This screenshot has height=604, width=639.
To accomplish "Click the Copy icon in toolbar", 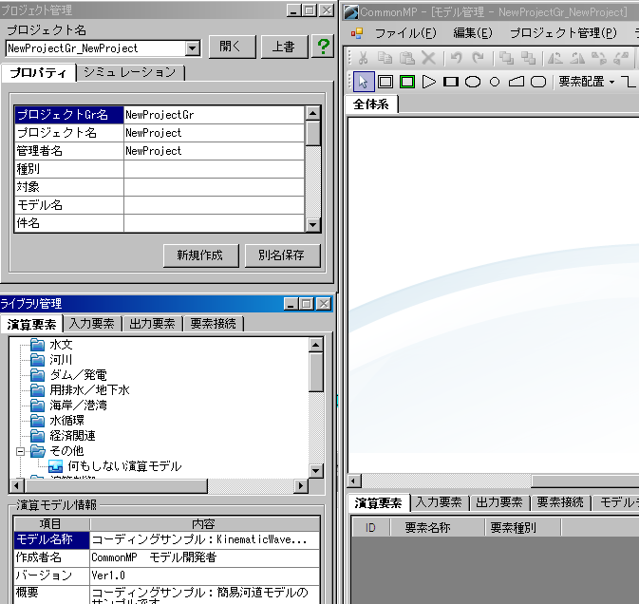I will pyautogui.click(x=385, y=58).
